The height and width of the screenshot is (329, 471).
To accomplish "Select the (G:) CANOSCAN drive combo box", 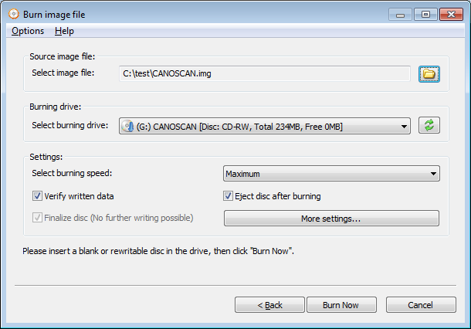I will click(265, 126).
